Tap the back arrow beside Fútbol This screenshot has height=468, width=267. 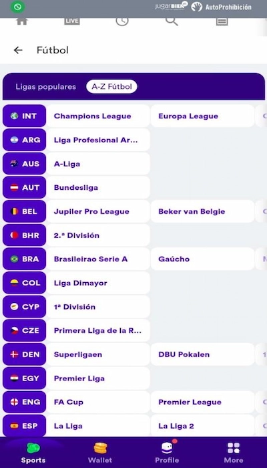[x=18, y=50]
